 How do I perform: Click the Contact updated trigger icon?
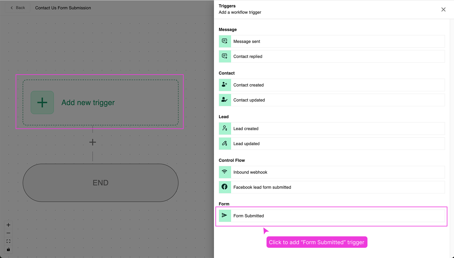pyautogui.click(x=225, y=100)
